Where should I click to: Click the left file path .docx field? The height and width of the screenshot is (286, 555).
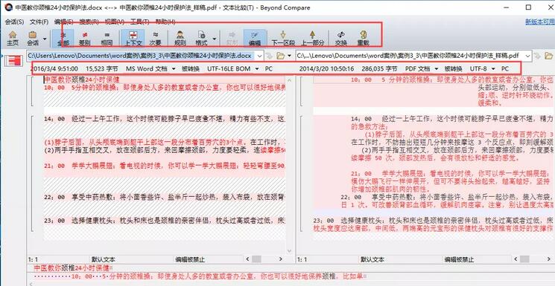click(142, 56)
